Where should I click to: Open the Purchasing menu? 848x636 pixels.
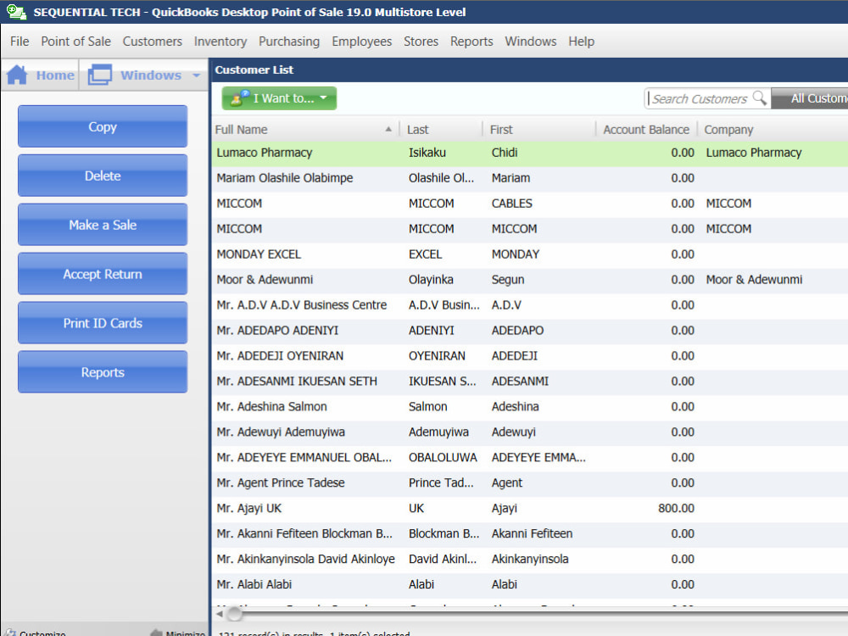[x=289, y=41]
